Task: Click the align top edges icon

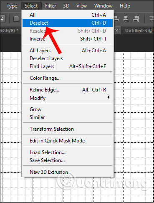Action: (x=116, y=19)
